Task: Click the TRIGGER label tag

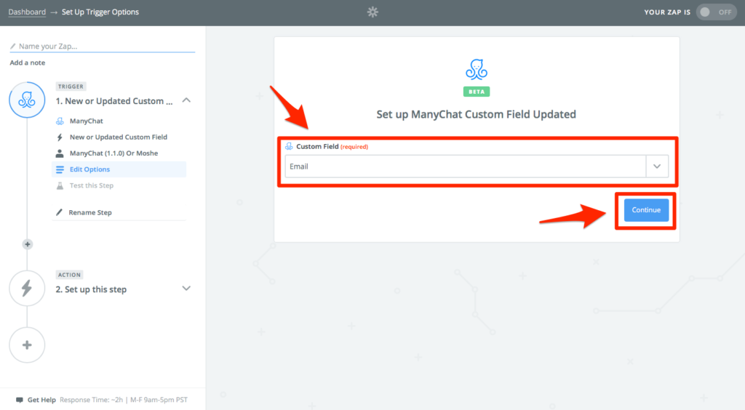Action: point(71,87)
